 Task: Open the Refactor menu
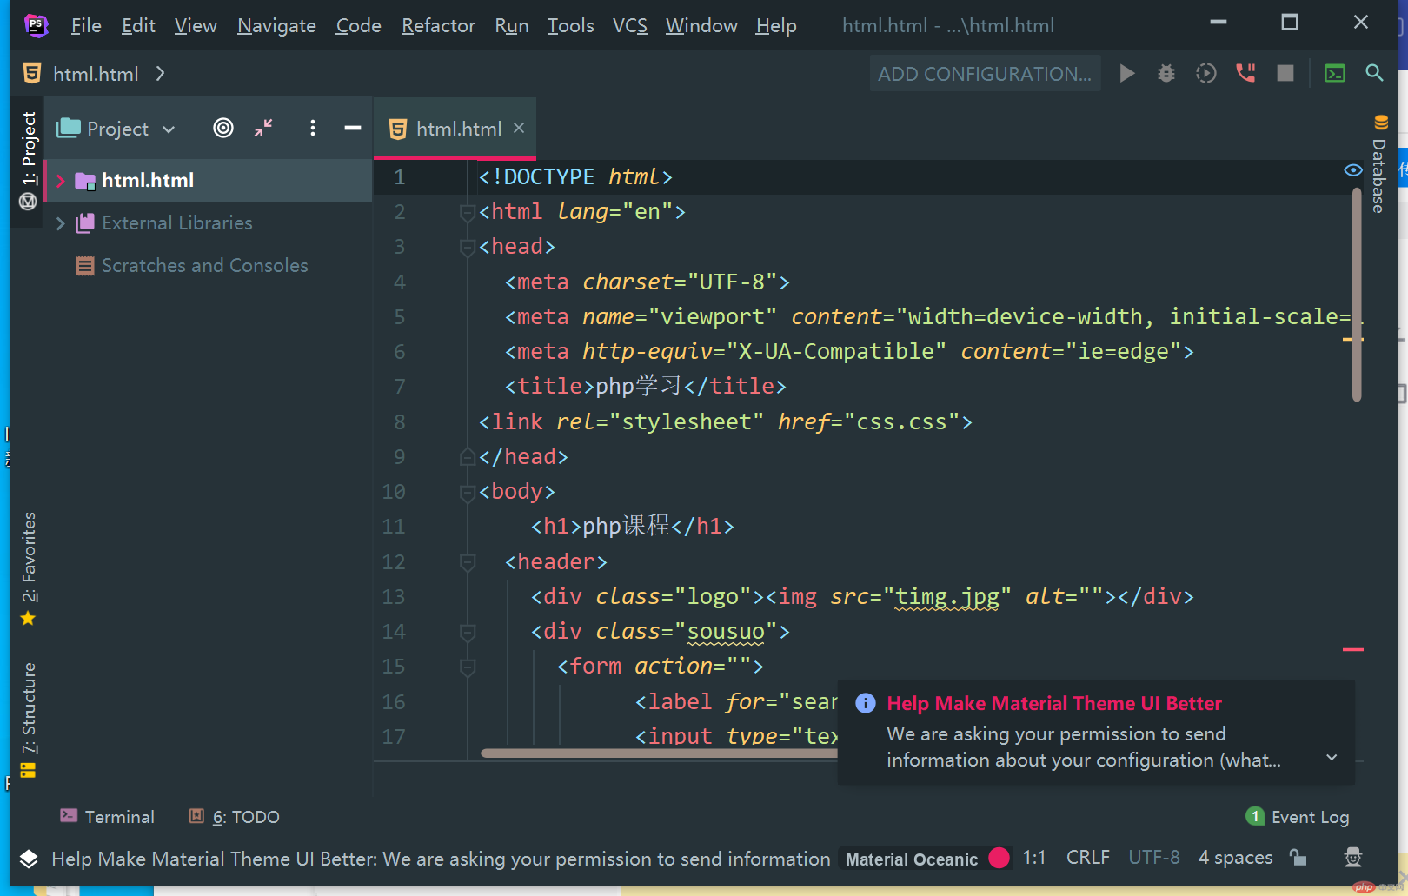click(438, 26)
